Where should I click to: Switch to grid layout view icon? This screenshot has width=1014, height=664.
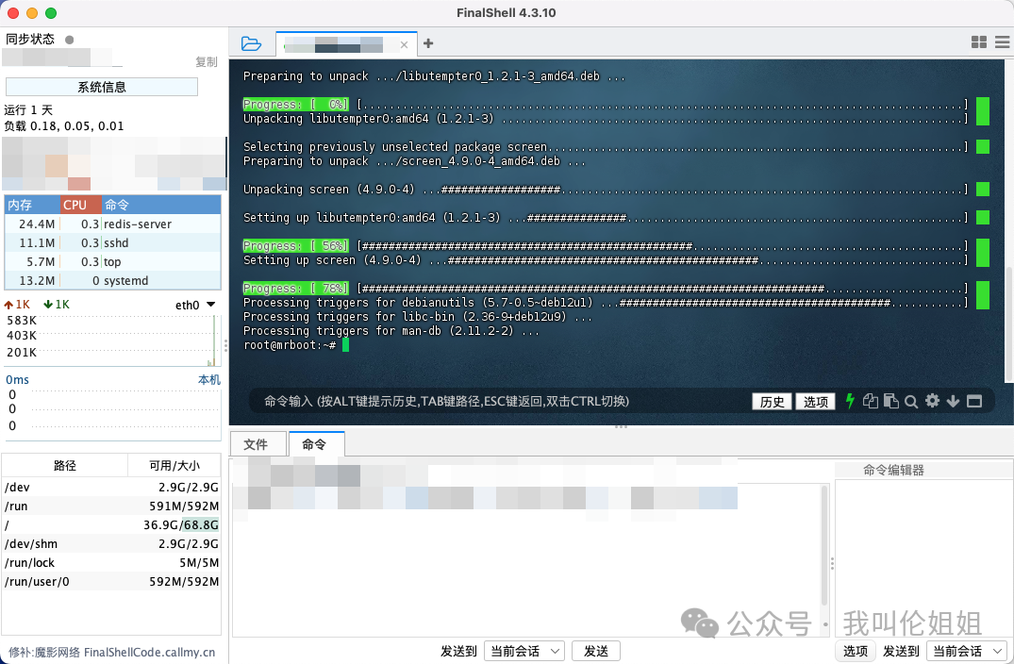pyautogui.click(x=979, y=42)
